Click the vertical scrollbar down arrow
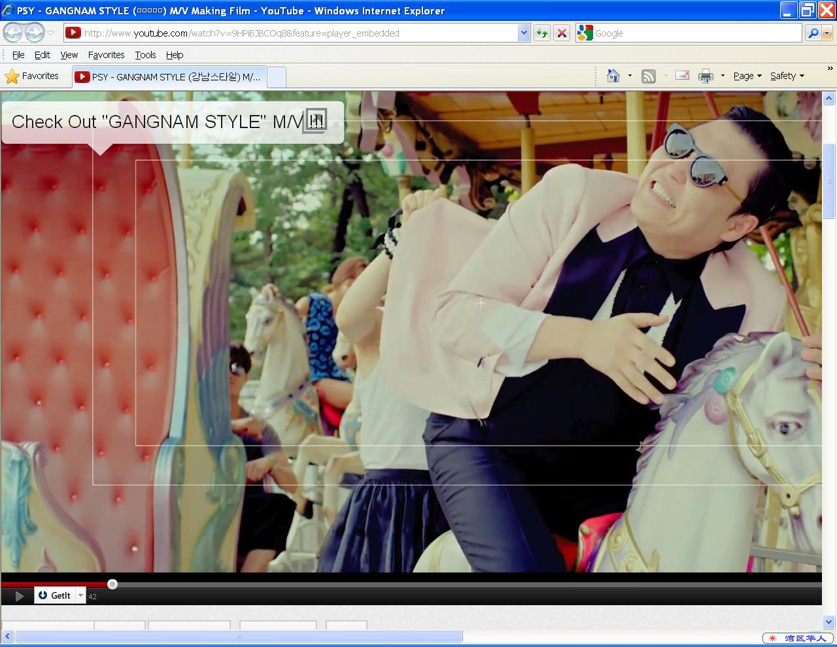The width and height of the screenshot is (837, 647). (828, 622)
